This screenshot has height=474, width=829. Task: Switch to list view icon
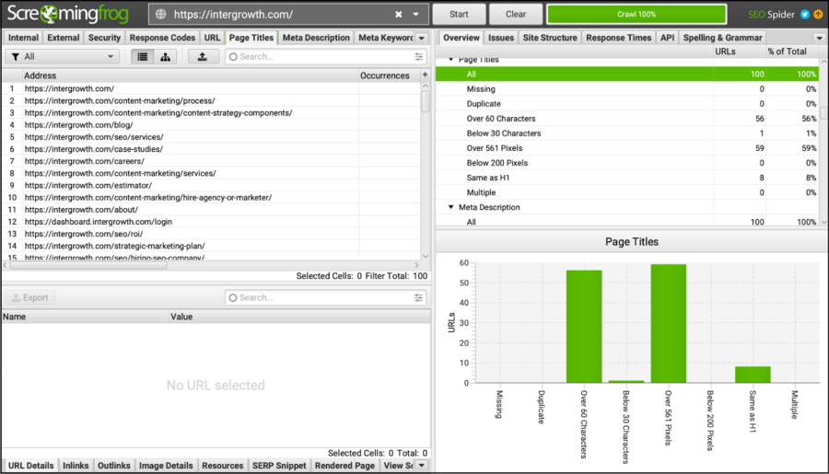[142, 56]
